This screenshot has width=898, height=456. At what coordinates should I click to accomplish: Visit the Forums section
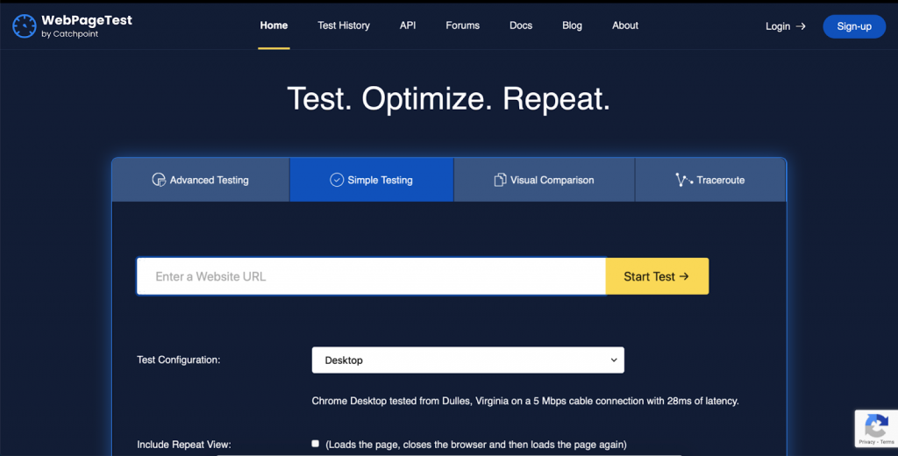pos(463,25)
